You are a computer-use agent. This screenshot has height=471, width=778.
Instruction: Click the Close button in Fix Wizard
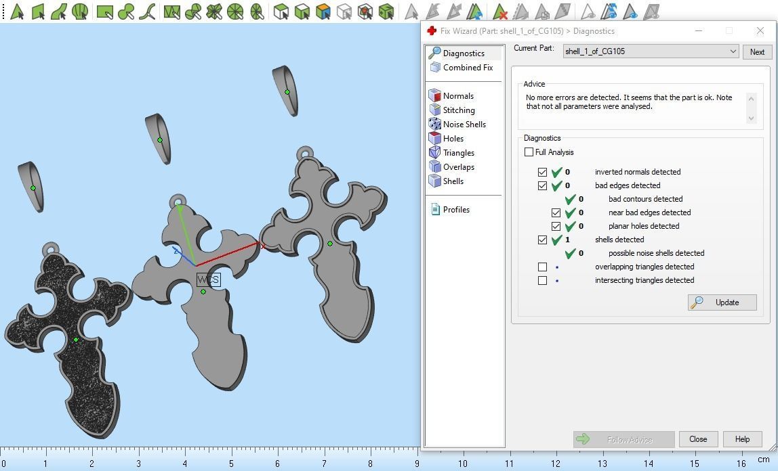698,439
